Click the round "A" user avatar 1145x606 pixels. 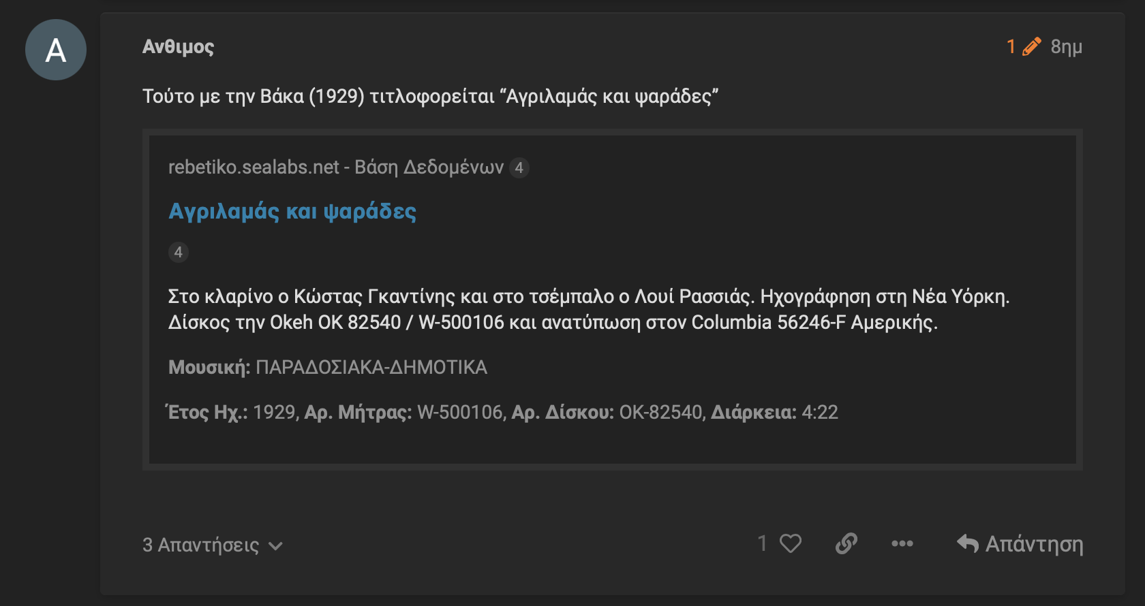point(56,50)
